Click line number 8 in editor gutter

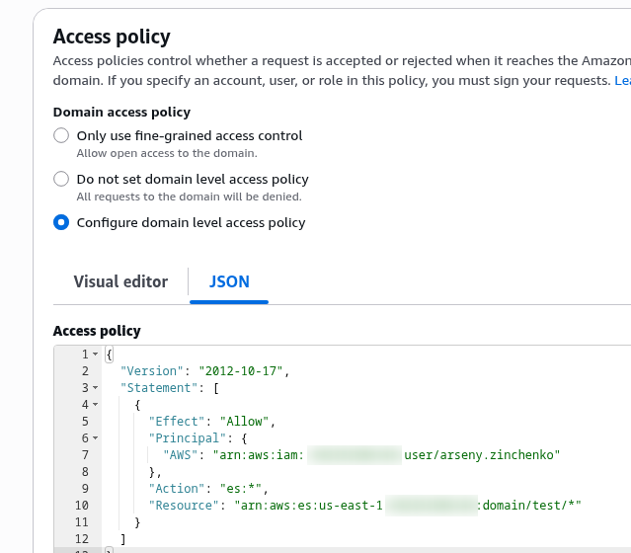[x=85, y=472]
